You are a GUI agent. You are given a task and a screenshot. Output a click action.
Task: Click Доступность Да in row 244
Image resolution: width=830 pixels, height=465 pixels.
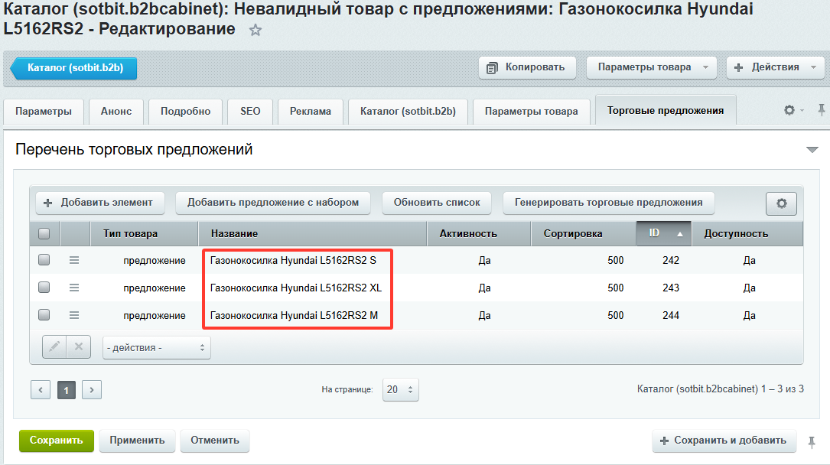749,315
